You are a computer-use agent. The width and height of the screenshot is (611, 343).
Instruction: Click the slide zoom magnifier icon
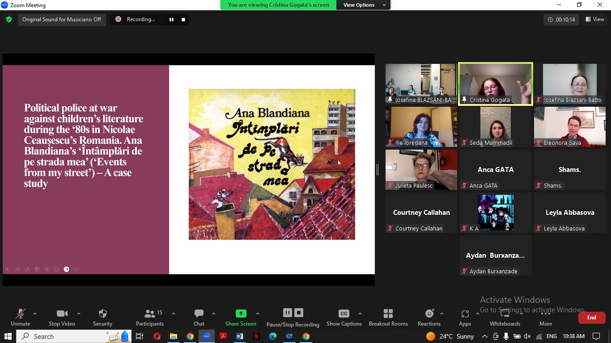pyautogui.click(x=47, y=269)
